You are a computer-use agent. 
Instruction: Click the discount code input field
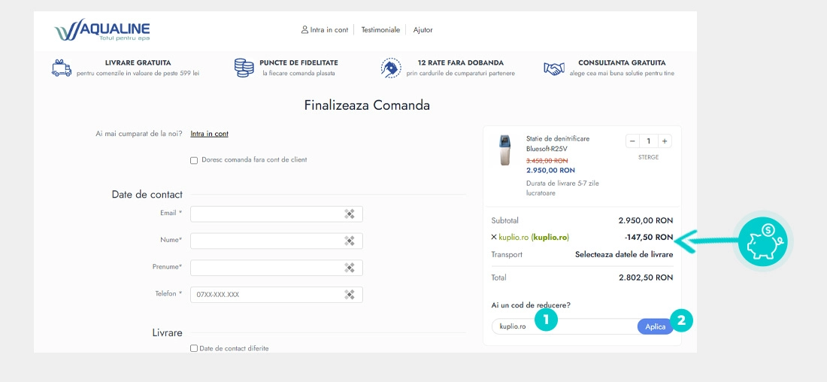pos(565,326)
